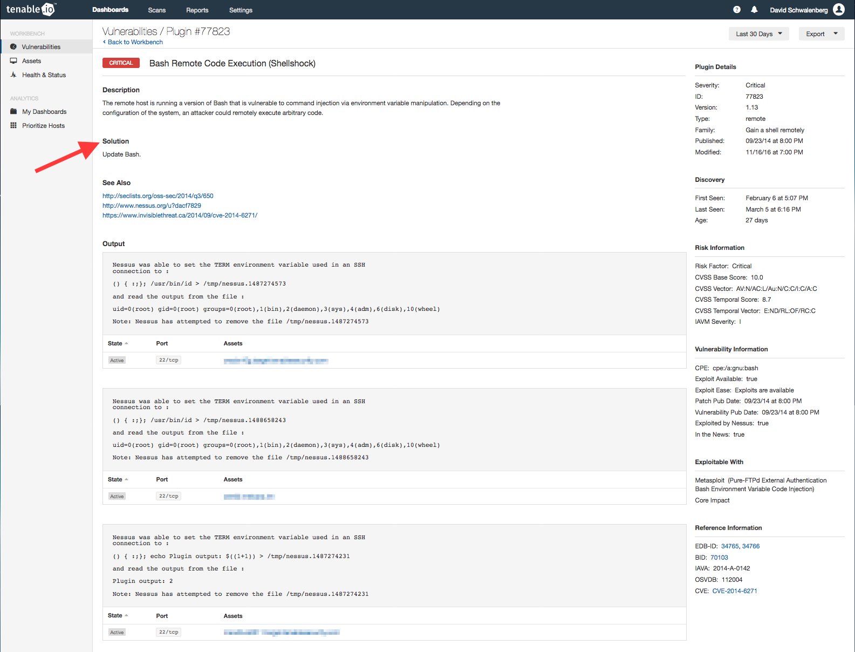Click the 22/tcp port in second table
This screenshot has height=652, width=855.
(168, 496)
